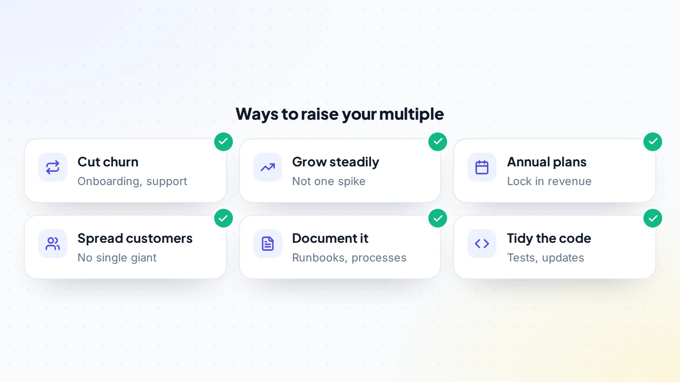Click the 'Grow steadily' title

(x=336, y=162)
